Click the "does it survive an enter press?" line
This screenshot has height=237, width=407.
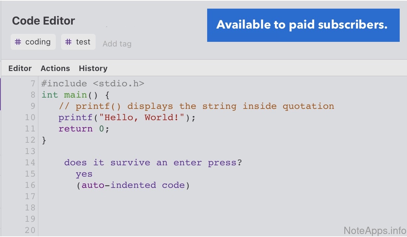point(153,163)
